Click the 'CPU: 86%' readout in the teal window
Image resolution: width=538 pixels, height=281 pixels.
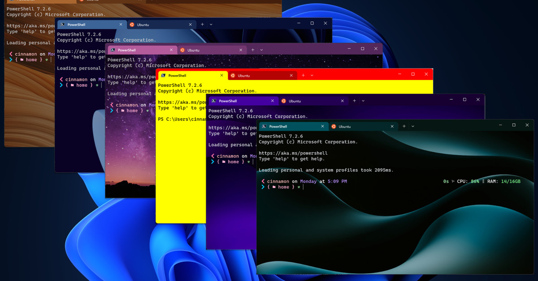pos(468,181)
